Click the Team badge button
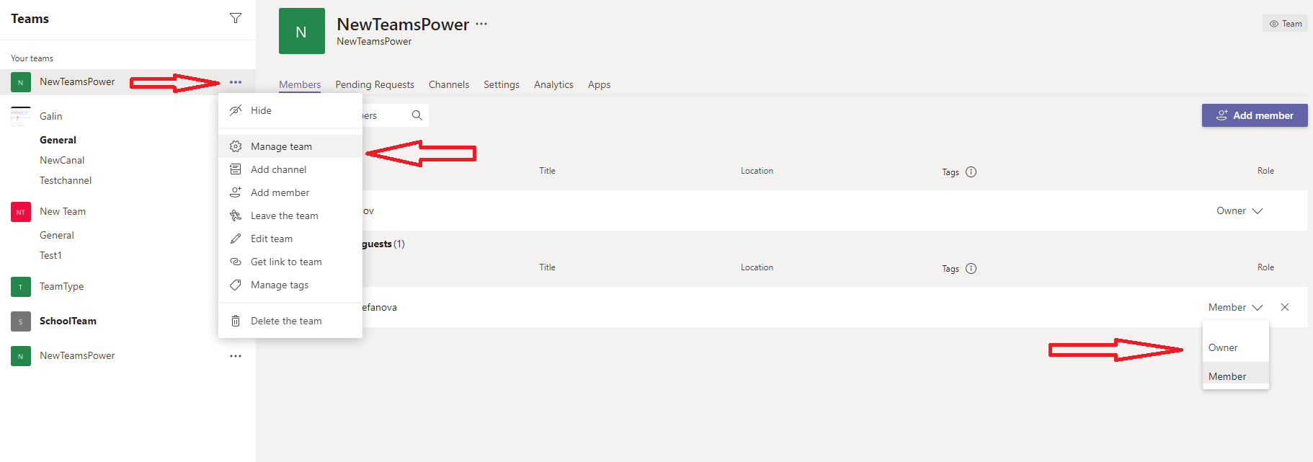Viewport: 1313px width, 462px height. tap(1286, 24)
